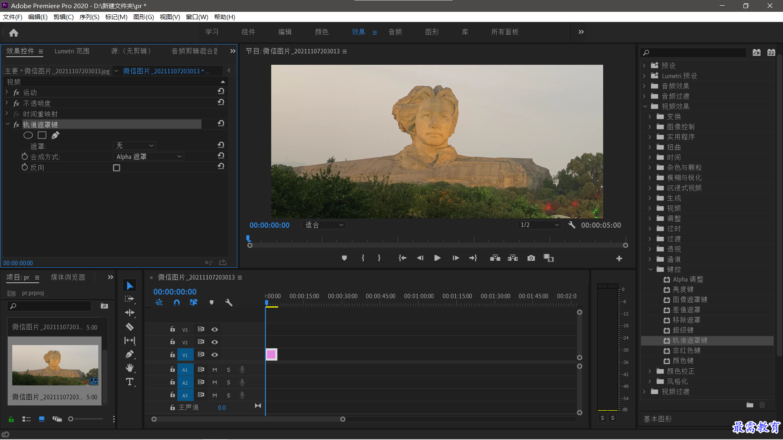Reset the 不透明度 effect
Viewport: 783px width, 440px height.
pos(221,102)
